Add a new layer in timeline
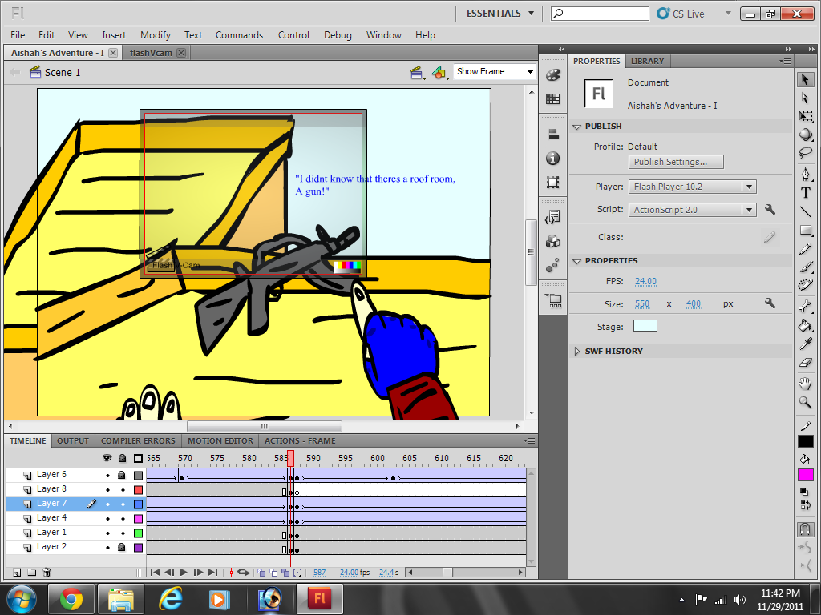The height and width of the screenshot is (615, 821). pos(17,572)
